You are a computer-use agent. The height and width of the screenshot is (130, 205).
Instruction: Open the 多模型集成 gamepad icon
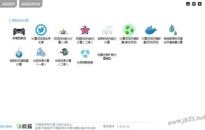tap(19, 32)
